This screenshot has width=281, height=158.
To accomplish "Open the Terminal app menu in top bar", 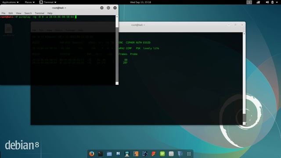I will point(48,2).
